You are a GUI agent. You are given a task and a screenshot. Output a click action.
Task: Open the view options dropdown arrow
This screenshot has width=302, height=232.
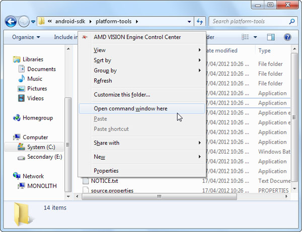coord(255,37)
